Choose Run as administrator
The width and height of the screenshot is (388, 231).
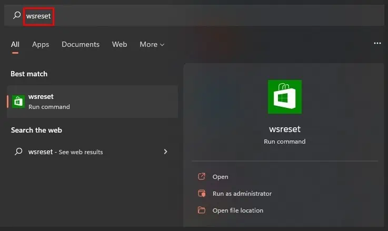pyautogui.click(x=242, y=194)
